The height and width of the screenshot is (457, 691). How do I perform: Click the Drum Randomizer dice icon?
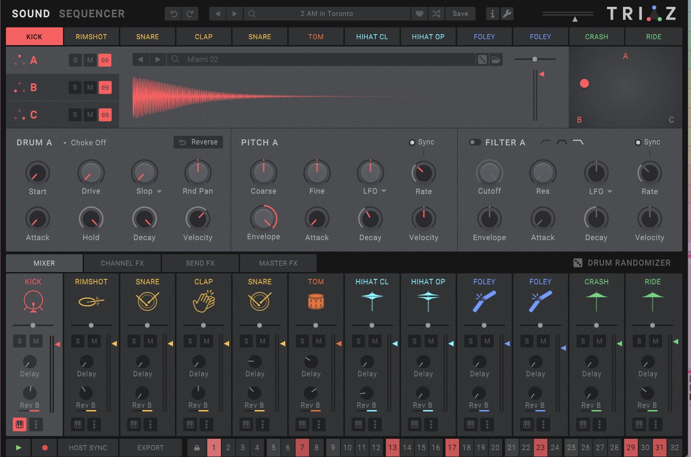[x=578, y=263]
